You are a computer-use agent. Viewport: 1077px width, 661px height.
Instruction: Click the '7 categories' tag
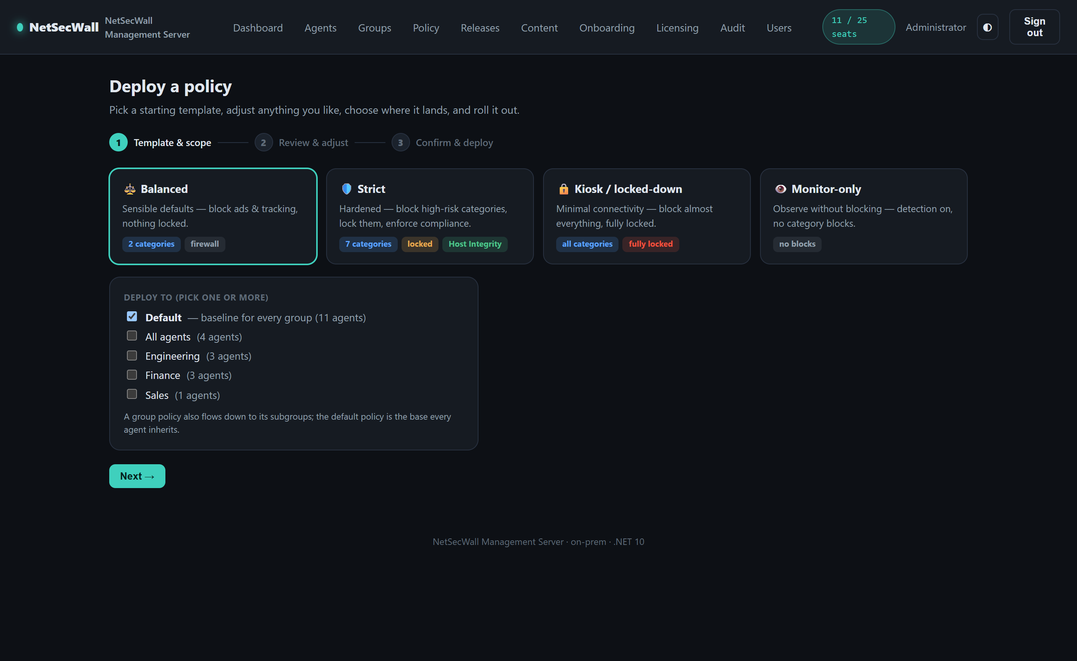point(368,244)
